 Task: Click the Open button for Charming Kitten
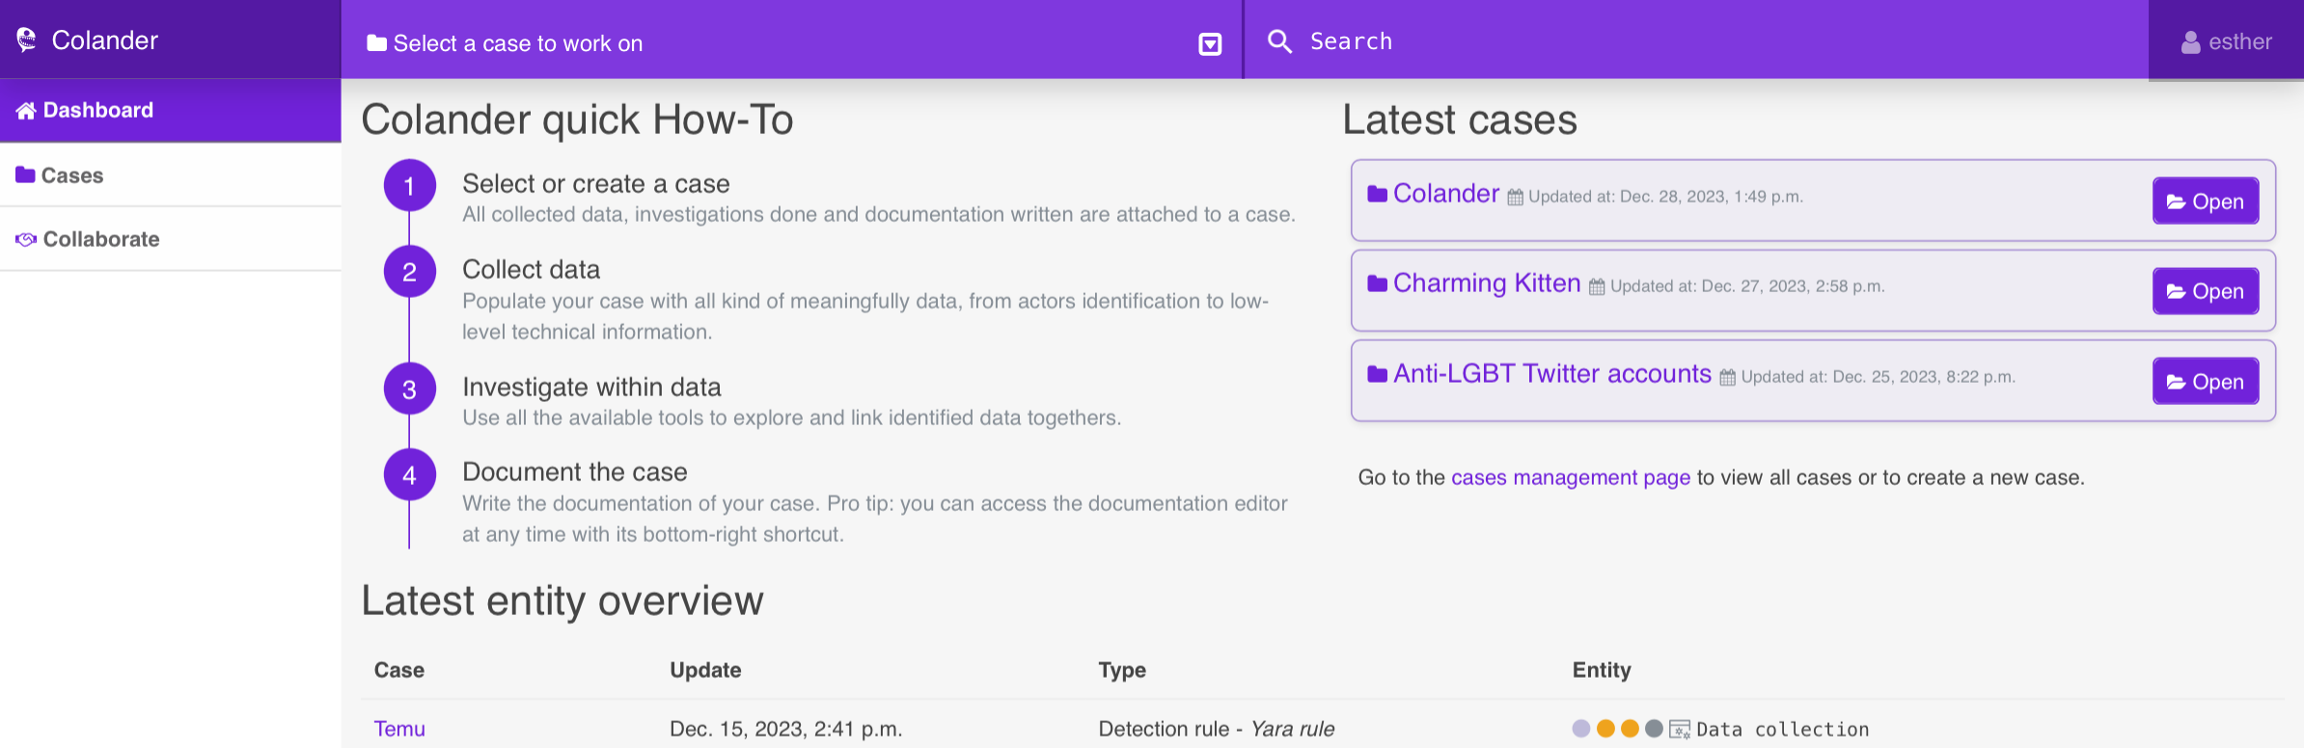[2206, 291]
